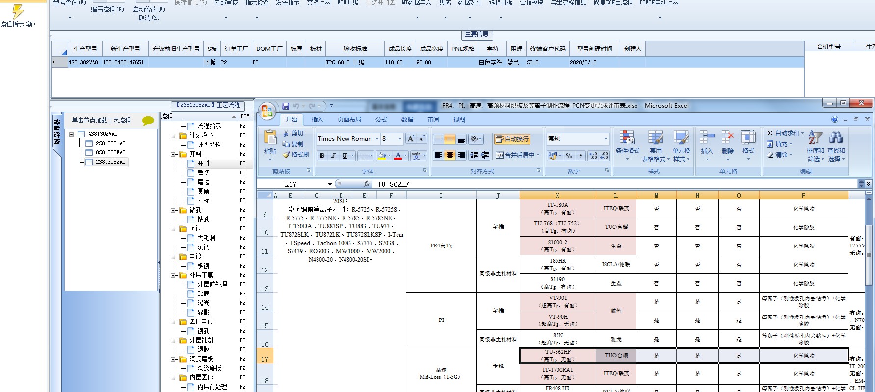This screenshot has width=875, height=392.
Task: Apply comma style number format
Action: 580,156
